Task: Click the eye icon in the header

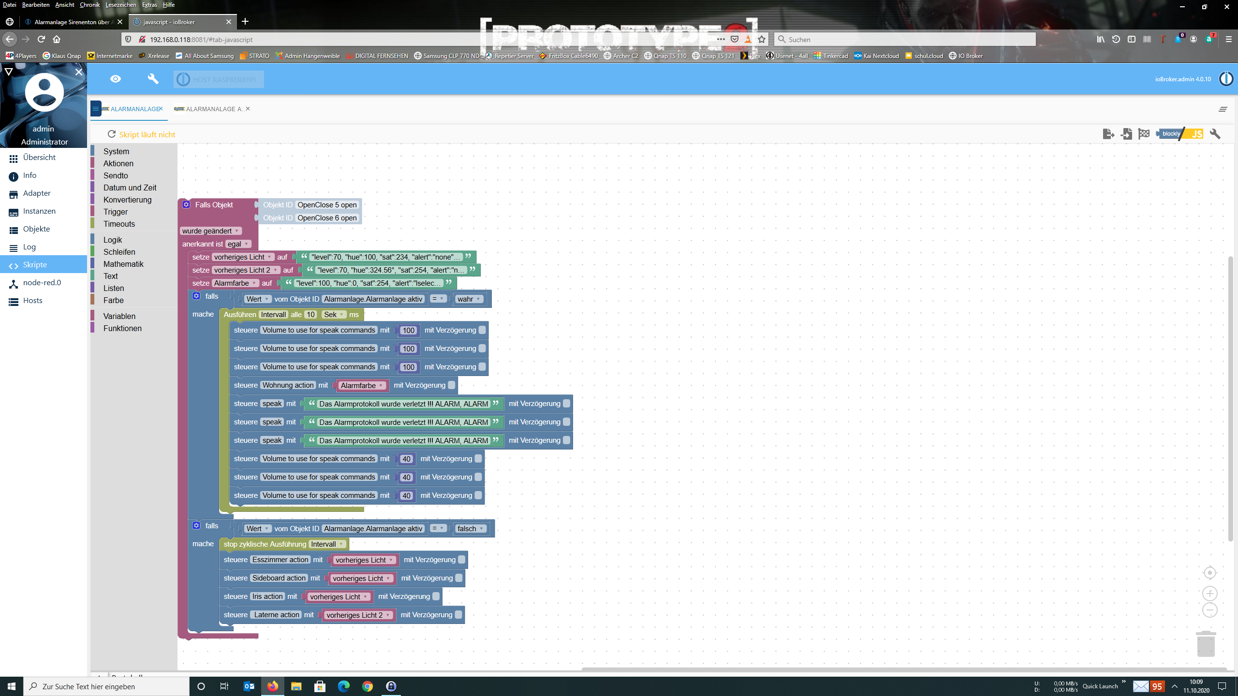Action: (116, 79)
